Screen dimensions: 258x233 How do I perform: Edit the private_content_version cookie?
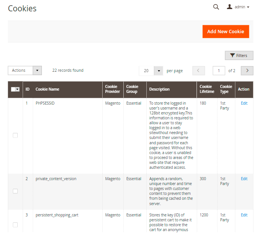coord(244,179)
